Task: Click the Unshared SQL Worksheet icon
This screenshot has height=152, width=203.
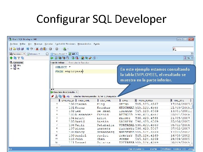Action: (82, 58)
